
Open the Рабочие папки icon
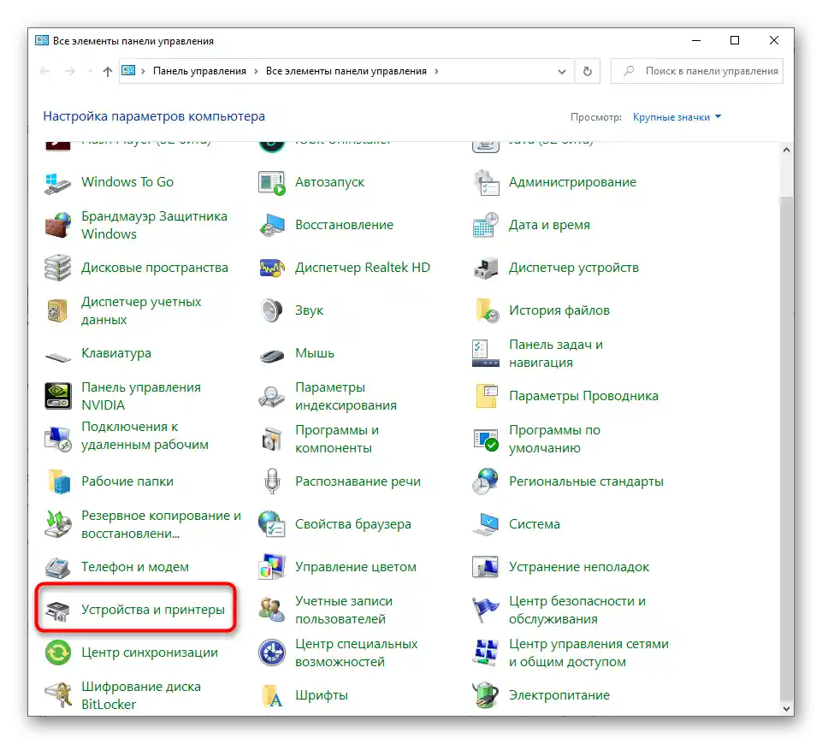59,482
